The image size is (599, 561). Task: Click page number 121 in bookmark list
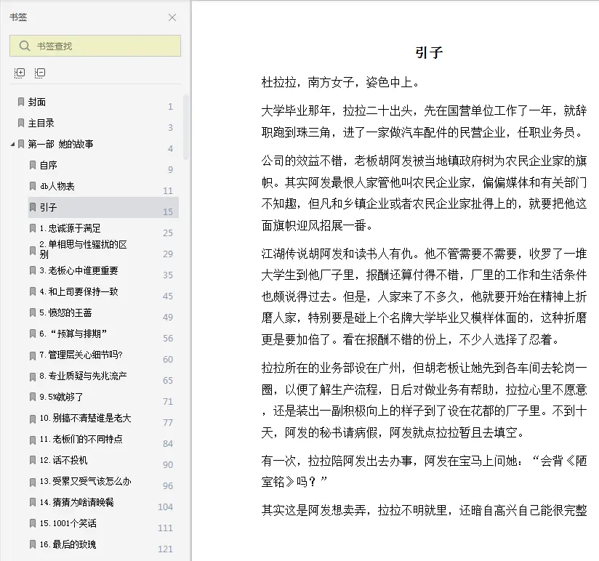(165, 549)
